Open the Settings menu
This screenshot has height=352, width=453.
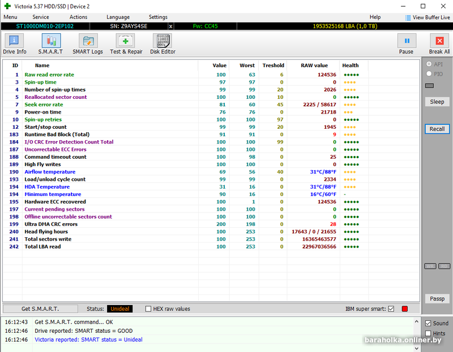(x=158, y=17)
